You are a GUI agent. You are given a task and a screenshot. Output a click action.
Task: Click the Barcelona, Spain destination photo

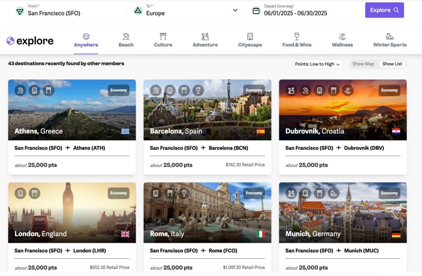pos(207,110)
